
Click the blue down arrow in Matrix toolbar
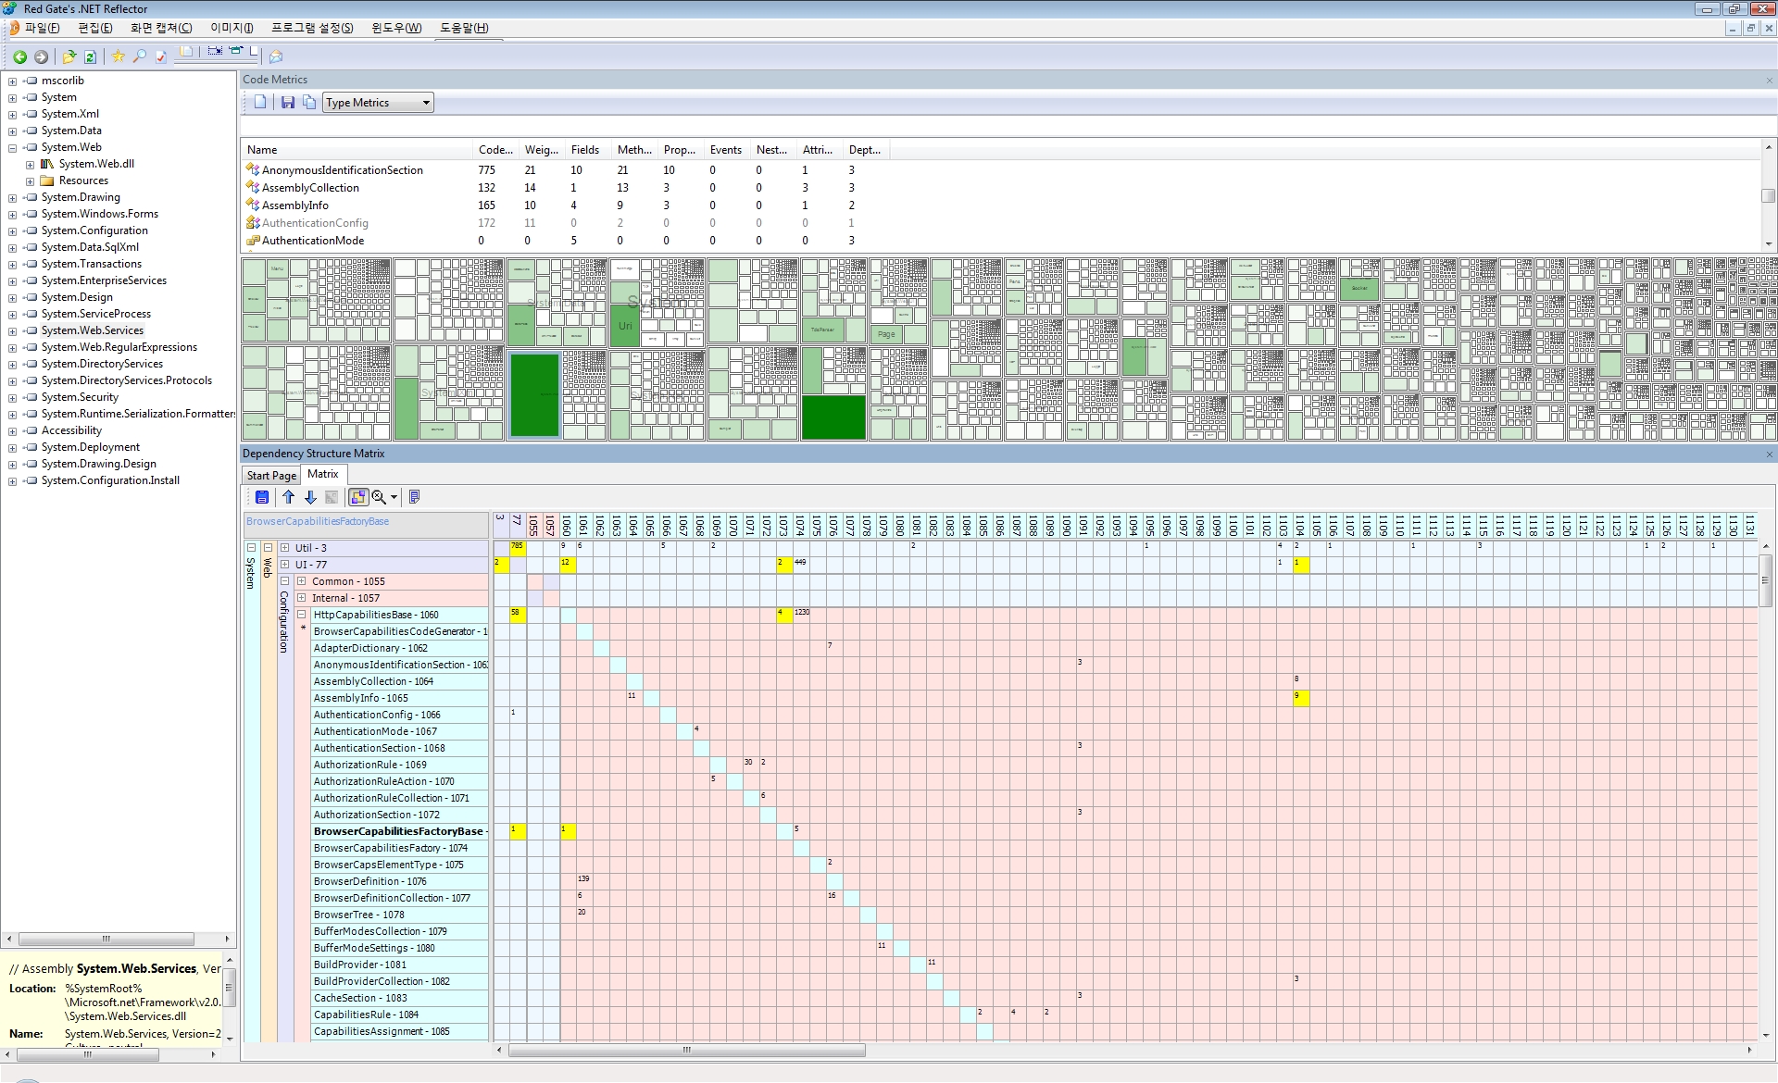pyautogui.click(x=310, y=498)
